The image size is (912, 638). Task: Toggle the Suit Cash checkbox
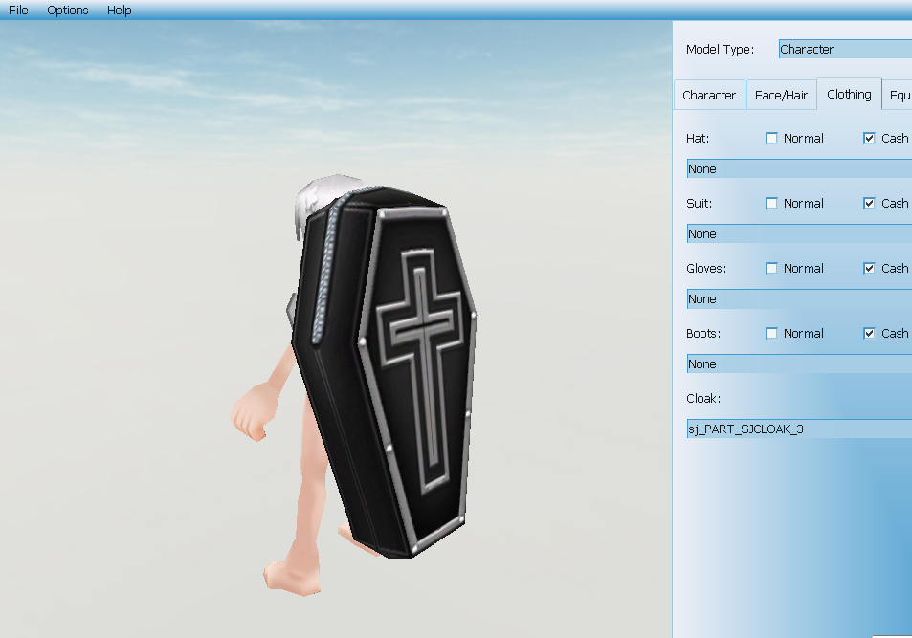point(870,204)
